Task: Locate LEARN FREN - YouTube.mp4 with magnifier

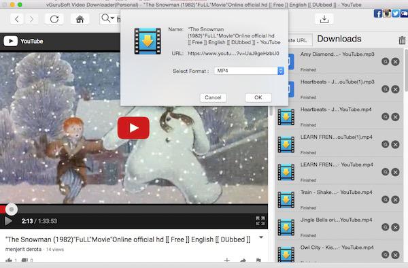Action: pos(385,172)
